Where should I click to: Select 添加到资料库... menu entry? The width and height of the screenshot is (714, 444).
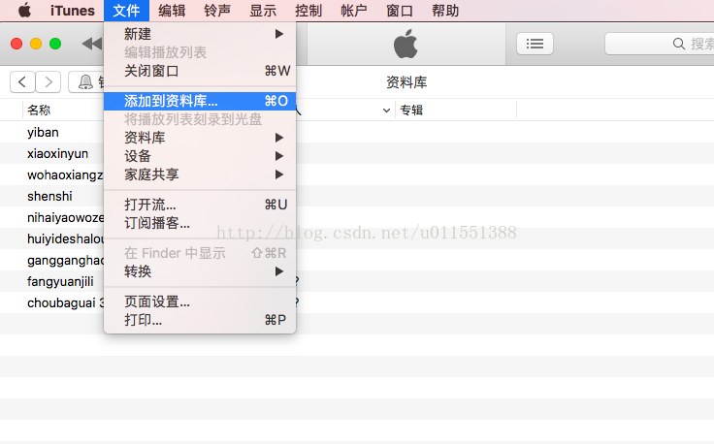[x=200, y=101]
